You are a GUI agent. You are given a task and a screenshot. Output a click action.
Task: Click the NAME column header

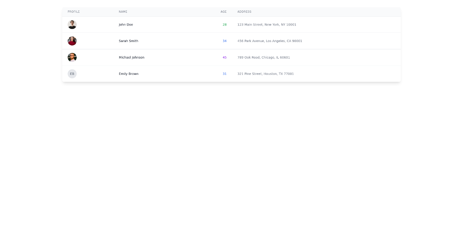pos(123,12)
